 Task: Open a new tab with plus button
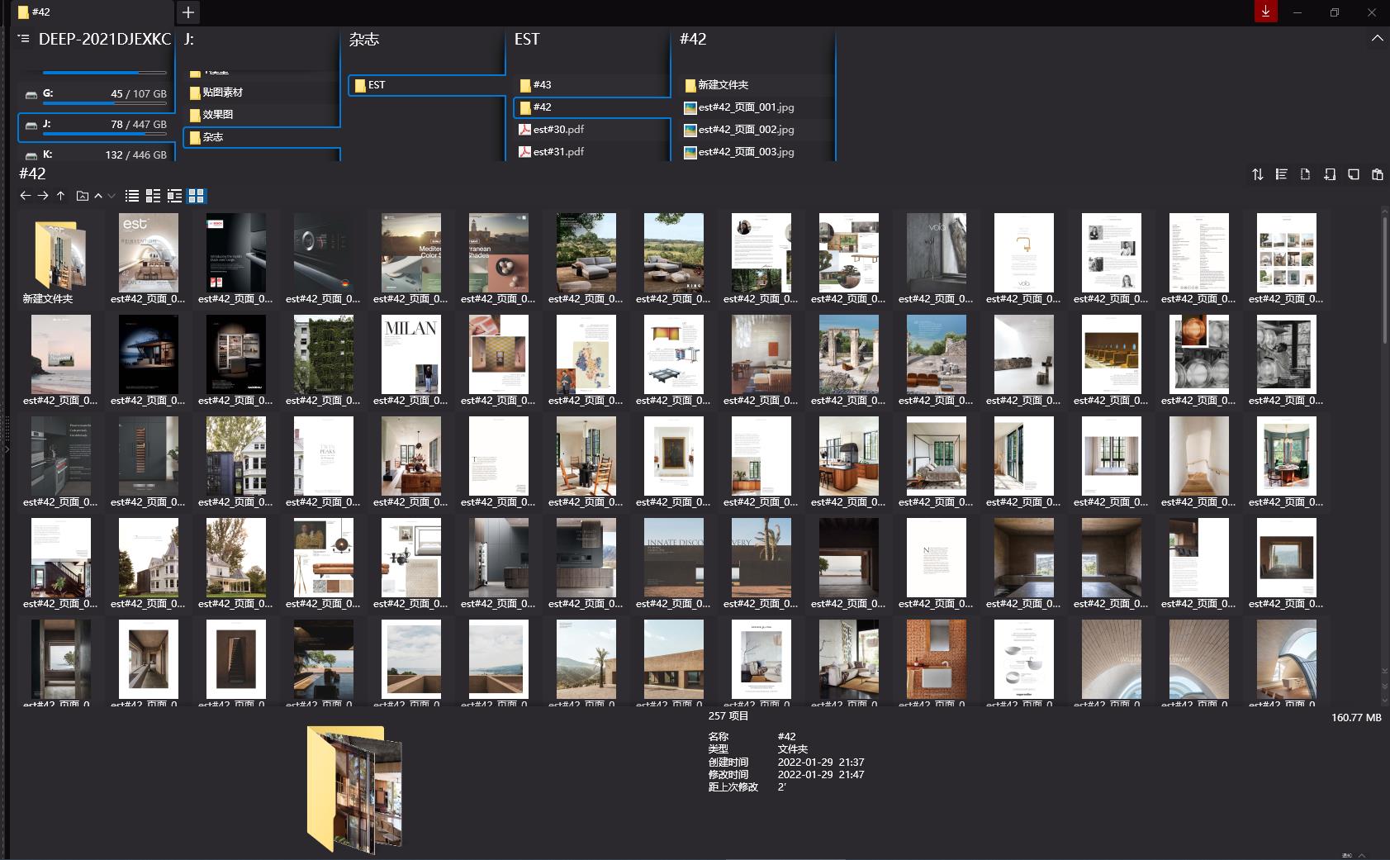[188, 12]
